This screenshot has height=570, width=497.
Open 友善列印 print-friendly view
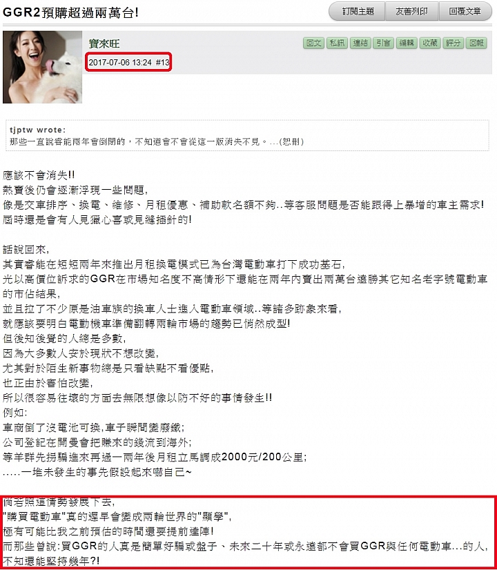point(412,12)
